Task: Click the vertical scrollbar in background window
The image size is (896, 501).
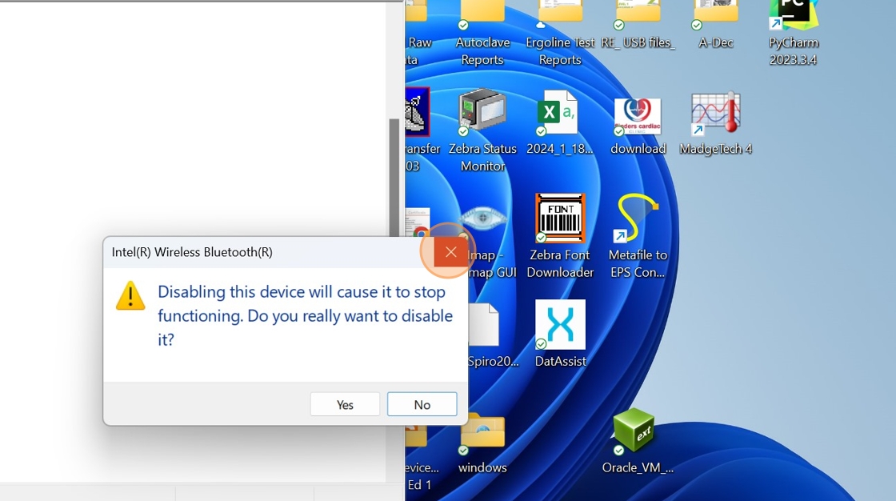Action: point(394,178)
